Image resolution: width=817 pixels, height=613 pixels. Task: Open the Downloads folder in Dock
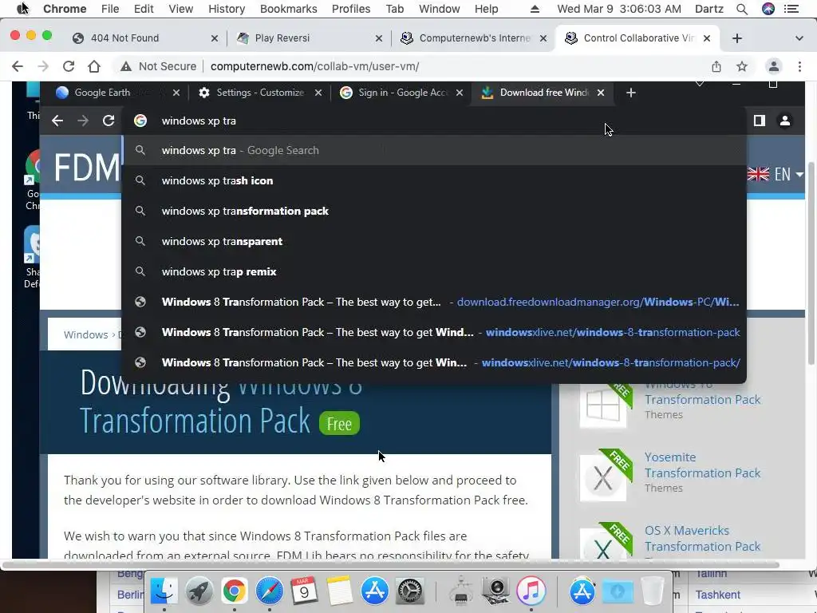click(618, 591)
